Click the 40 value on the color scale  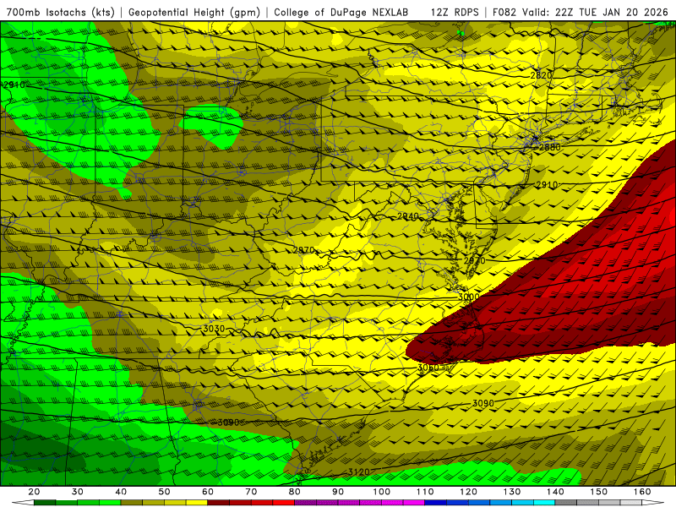click(121, 492)
